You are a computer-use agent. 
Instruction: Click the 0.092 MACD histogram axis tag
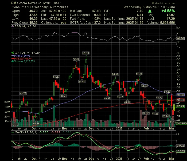tap(180, 146)
